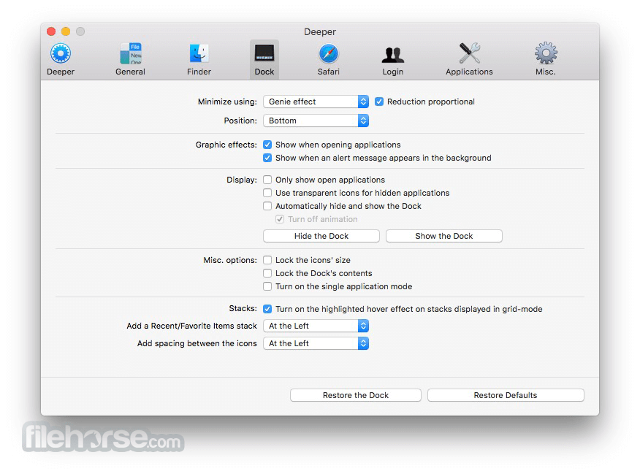Click the Position: label
The height and width of the screenshot is (474, 640).
coord(240,121)
